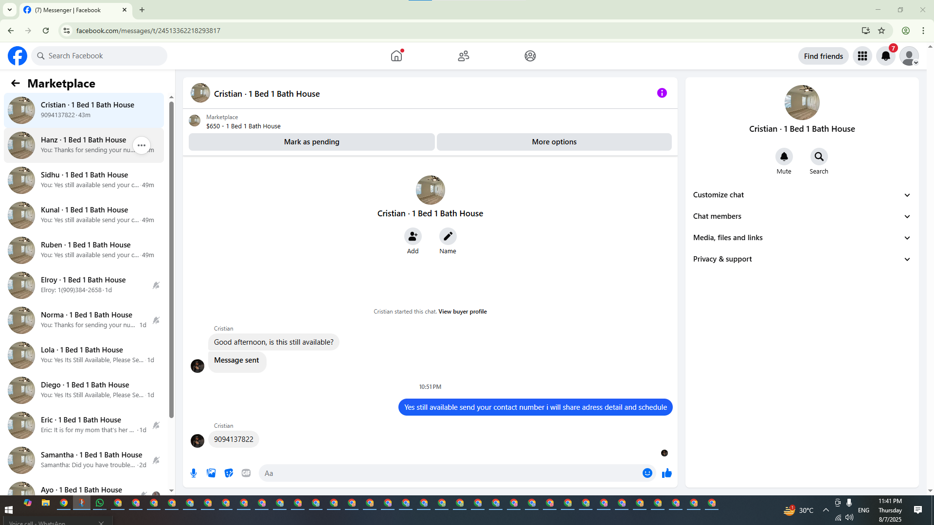Toggle conversation information panel icon
934x525 pixels.
[662, 93]
